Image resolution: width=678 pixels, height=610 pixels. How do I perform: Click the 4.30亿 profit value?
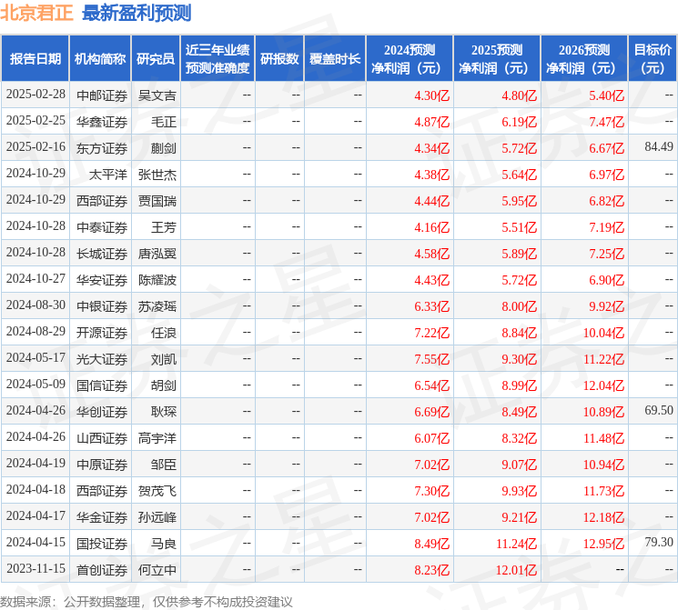tap(432, 95)
